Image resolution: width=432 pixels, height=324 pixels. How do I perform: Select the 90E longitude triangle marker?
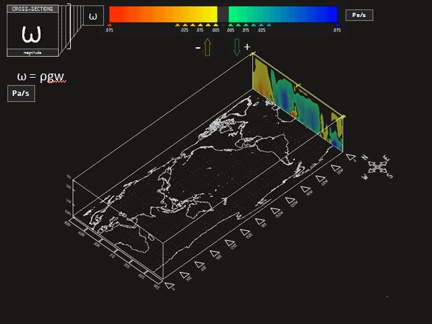[215, 254]
